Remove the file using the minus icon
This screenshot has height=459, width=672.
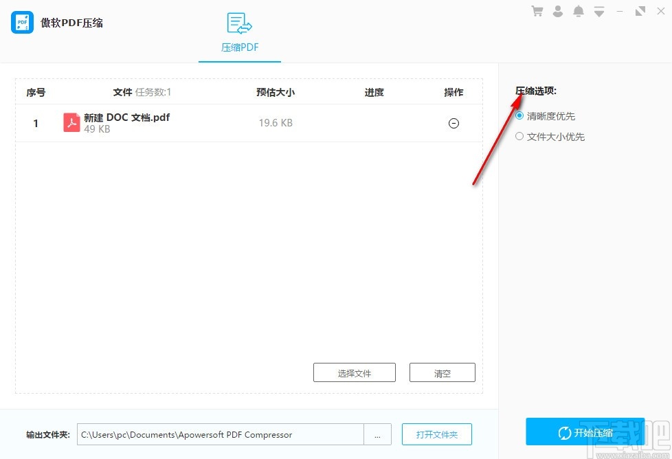[453, 123]
